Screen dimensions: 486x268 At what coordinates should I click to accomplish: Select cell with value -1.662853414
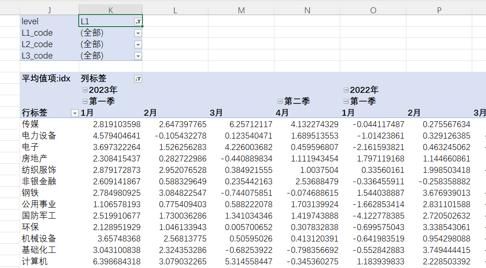pyautogui.click(x=373, y=204)
